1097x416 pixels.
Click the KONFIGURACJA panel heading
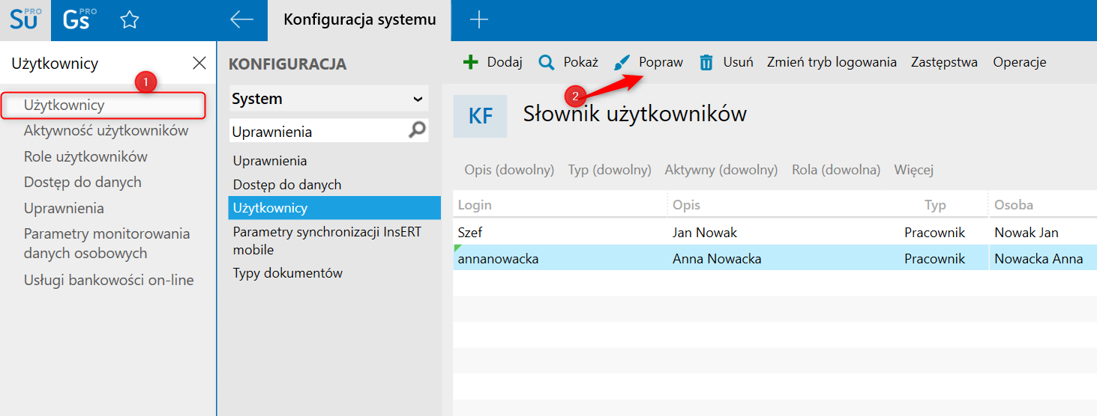(x=287, y=64)
